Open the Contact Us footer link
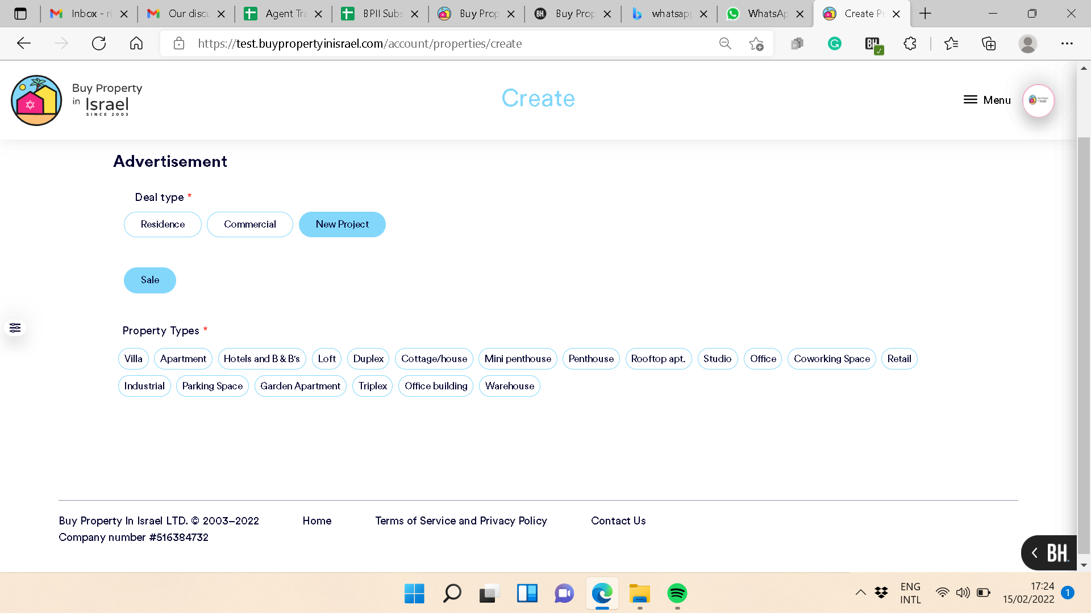 [x=618, y=520]
